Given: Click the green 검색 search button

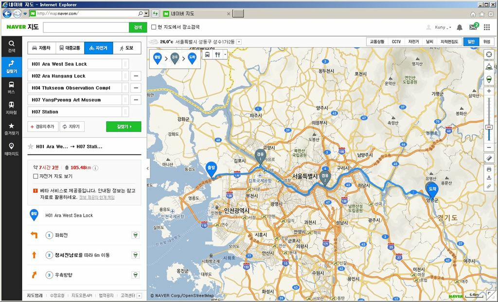Looking at the screenshot, I should (x=138, y=27).
